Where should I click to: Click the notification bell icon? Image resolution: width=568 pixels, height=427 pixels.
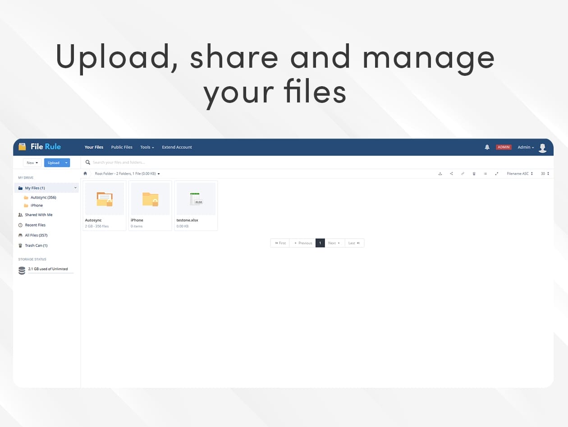coord(487,147)
